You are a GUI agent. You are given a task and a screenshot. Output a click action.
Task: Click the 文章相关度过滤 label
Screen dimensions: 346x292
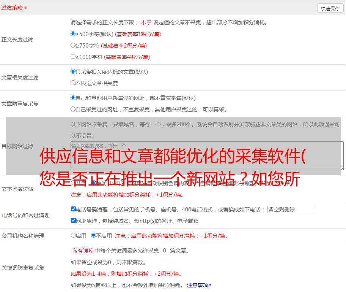(20, 78)
